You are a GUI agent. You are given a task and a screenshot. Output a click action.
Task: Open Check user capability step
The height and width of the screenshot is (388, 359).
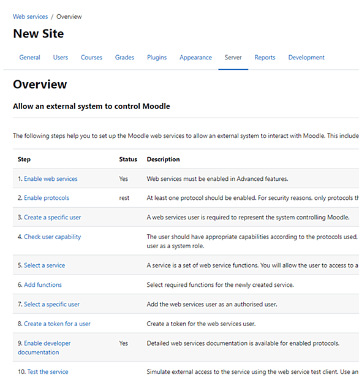point(53,237)
